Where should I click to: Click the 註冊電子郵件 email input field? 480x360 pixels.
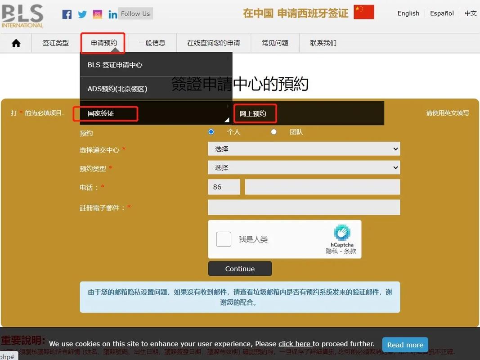pos(304,207)
